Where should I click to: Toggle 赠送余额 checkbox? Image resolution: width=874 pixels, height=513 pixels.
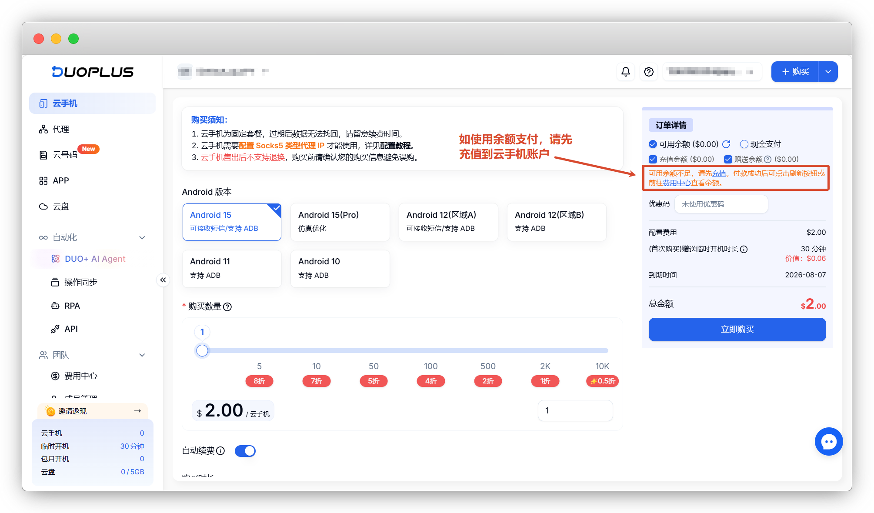[x=728, y=160]
